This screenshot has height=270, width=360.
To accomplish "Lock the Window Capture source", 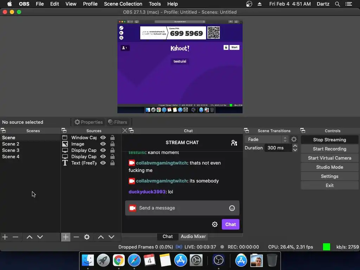I will 112,137.
